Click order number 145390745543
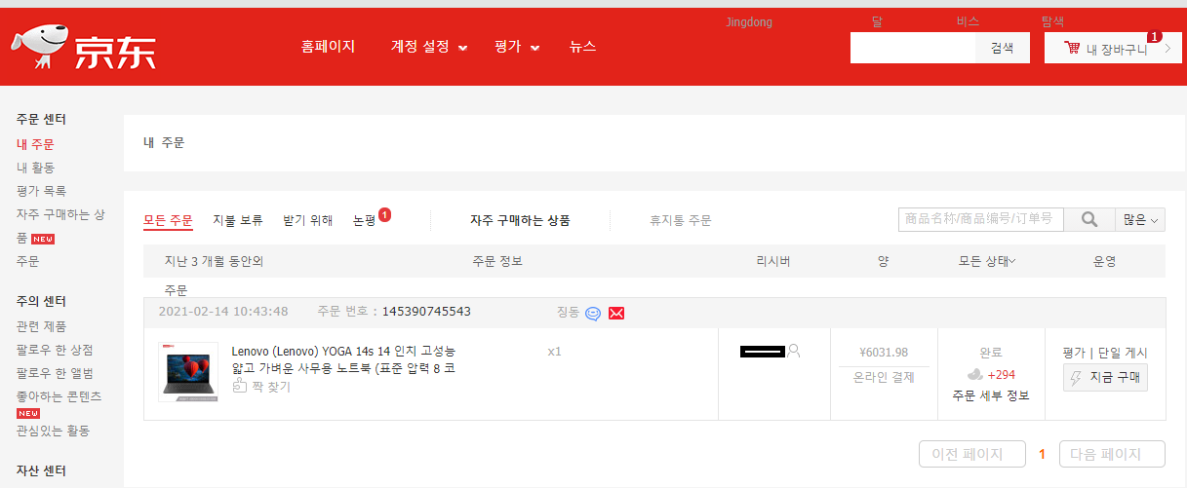1187x488 pixels. pos(426,312)
